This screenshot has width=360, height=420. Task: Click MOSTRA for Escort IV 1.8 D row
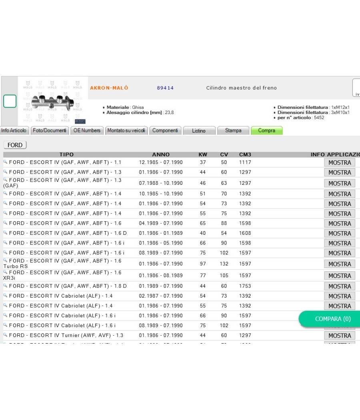click(340, 286)
